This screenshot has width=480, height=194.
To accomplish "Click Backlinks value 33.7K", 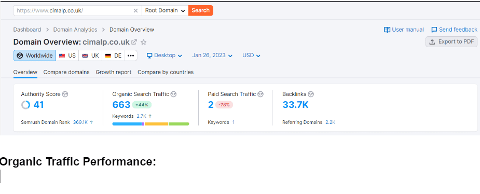I will tap(295, 105).
